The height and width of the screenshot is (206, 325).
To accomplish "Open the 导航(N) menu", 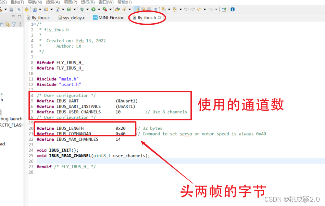I will click(35, 2).
